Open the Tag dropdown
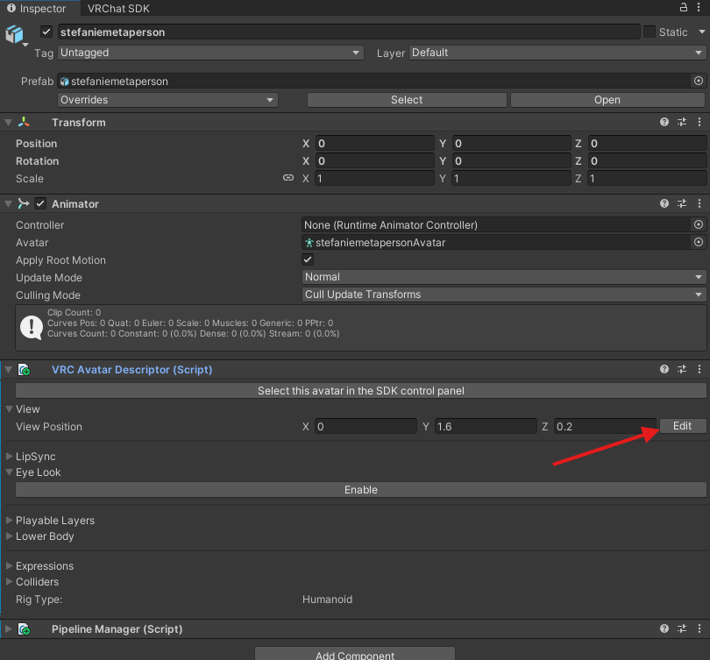 tap(210, 53)
